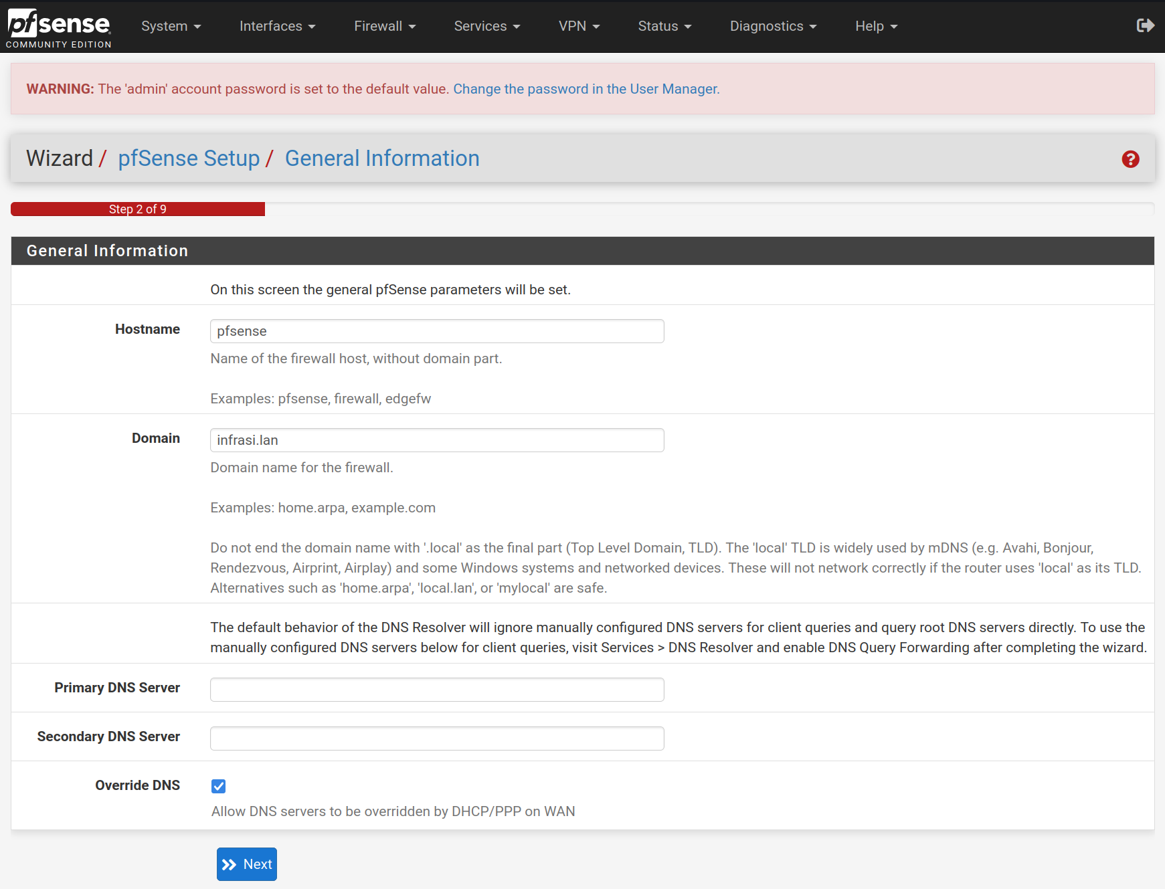Click 'Examples: home.arpa, example.com' text

[323, 508]
